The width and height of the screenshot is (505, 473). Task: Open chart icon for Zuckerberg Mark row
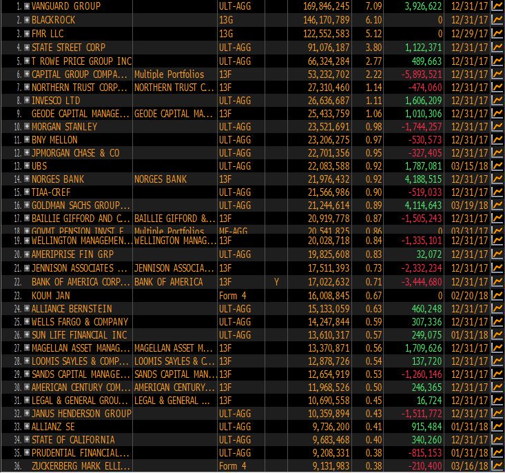tap(497, 466)
